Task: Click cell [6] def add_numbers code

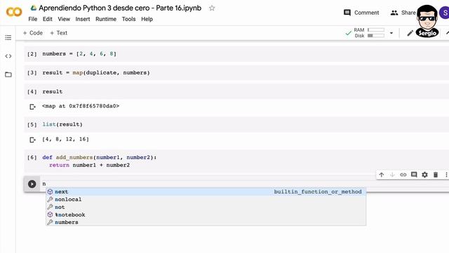Action: 100,161
